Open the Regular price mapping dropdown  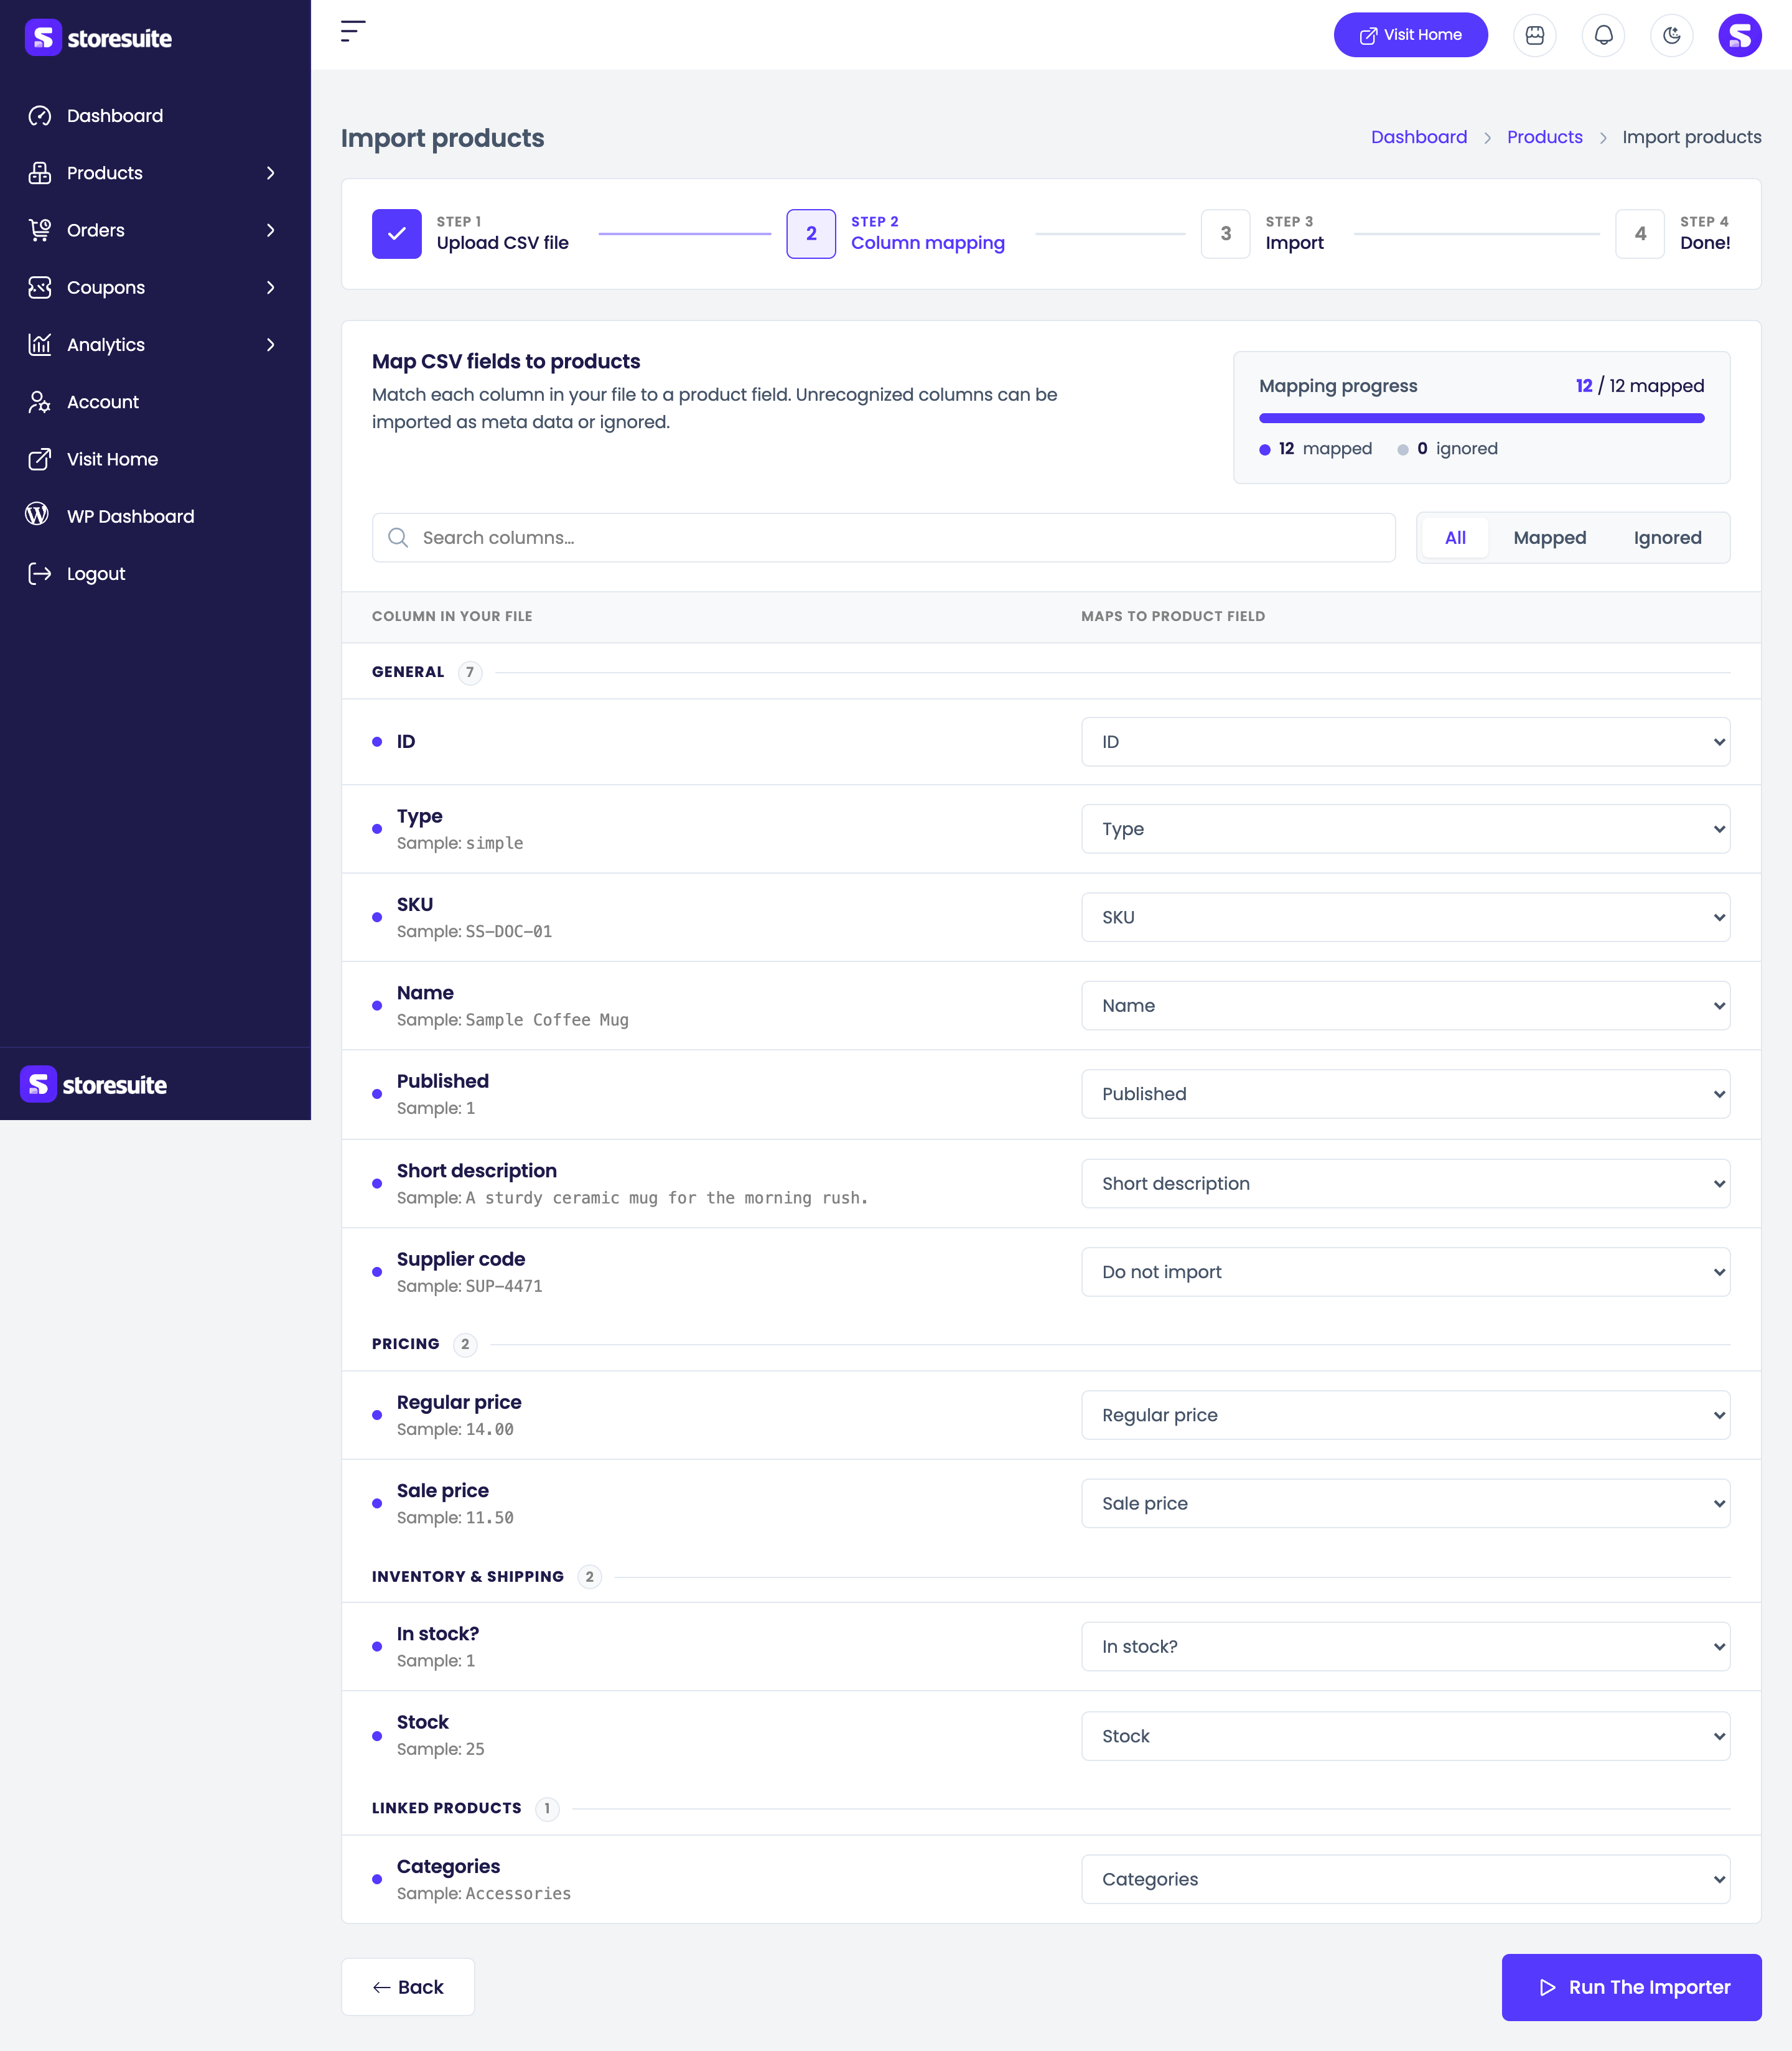click(1405, 1415)
